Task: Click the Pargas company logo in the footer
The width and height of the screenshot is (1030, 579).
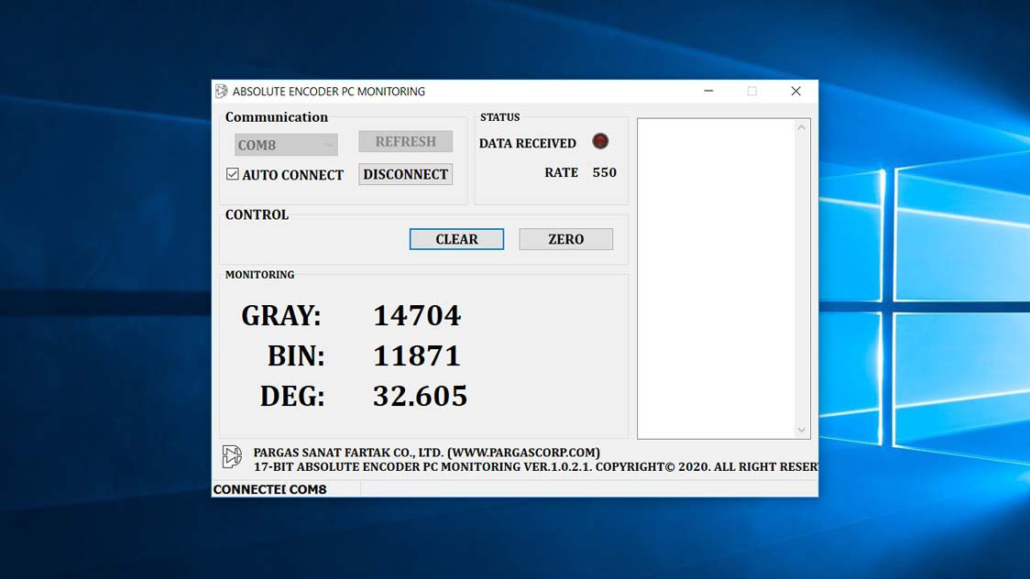Action: [232, 456]
